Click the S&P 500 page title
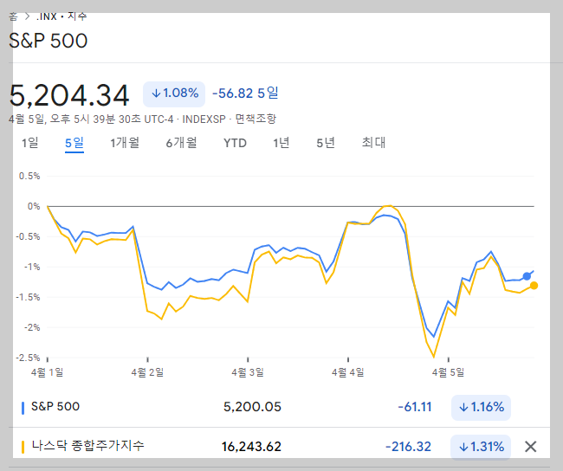Viewport: 563px width, 471px height. (x=49, y=41)
